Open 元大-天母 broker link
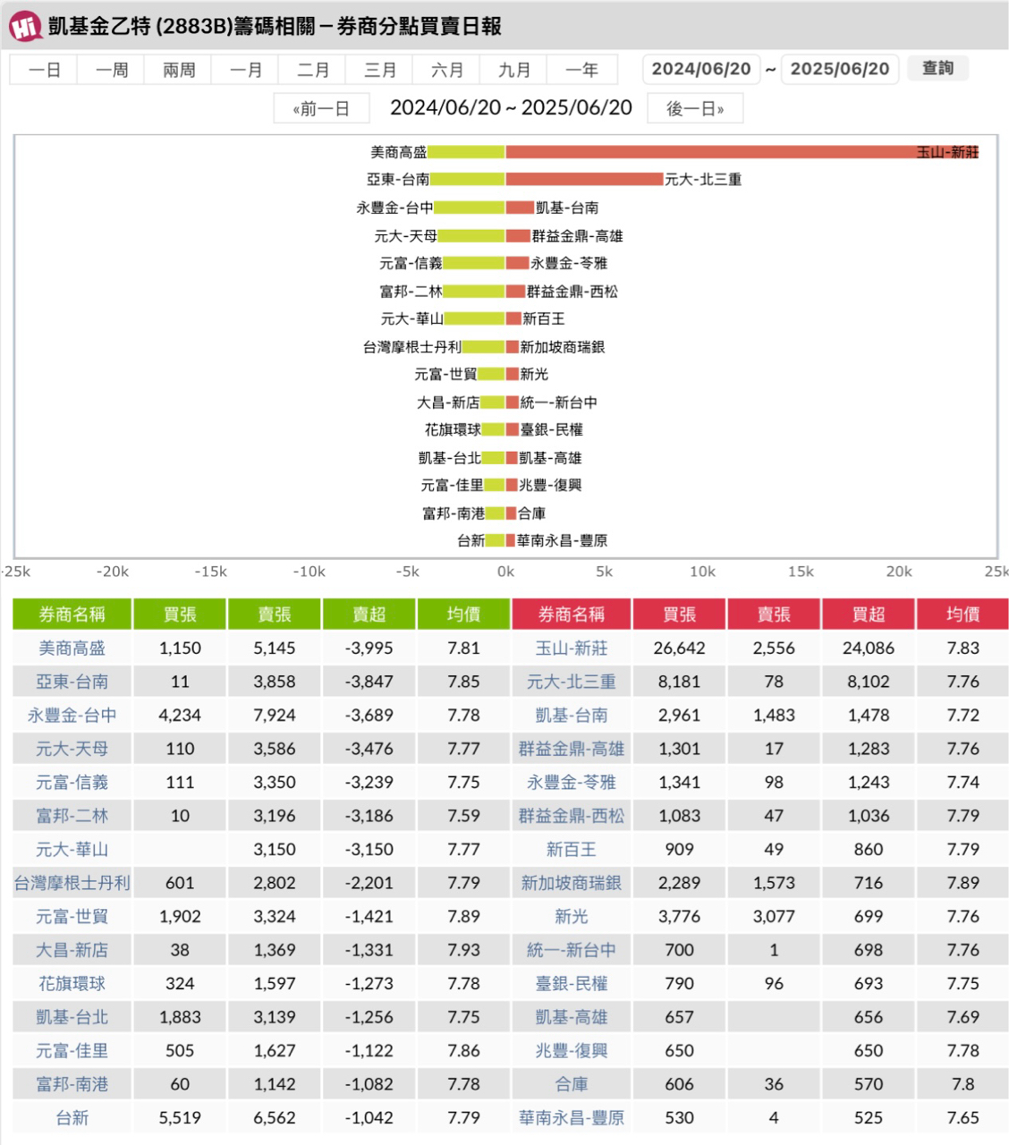Screen dimensions: 1009x1145 click(x=72, y=749)
